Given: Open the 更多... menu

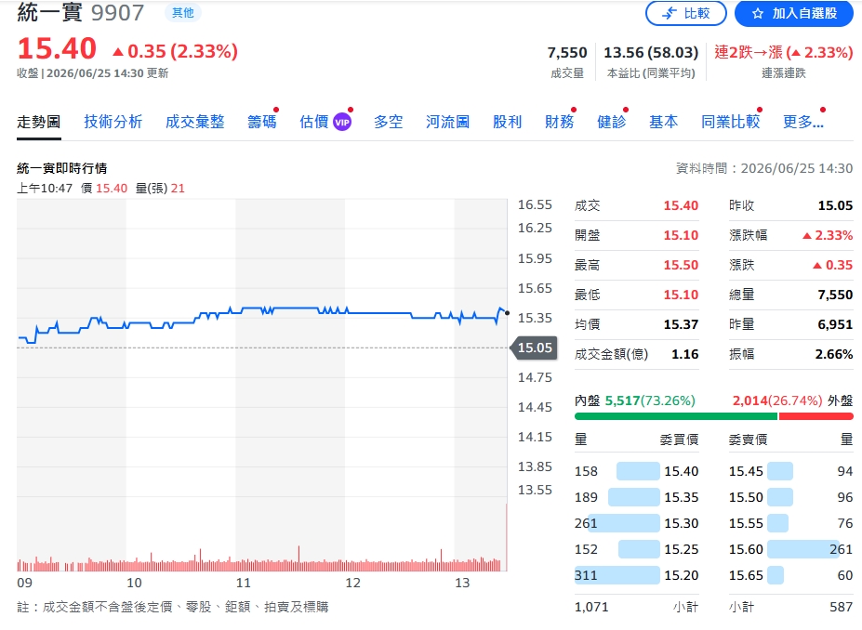Looking at the screenshot, I should (803, 122).
